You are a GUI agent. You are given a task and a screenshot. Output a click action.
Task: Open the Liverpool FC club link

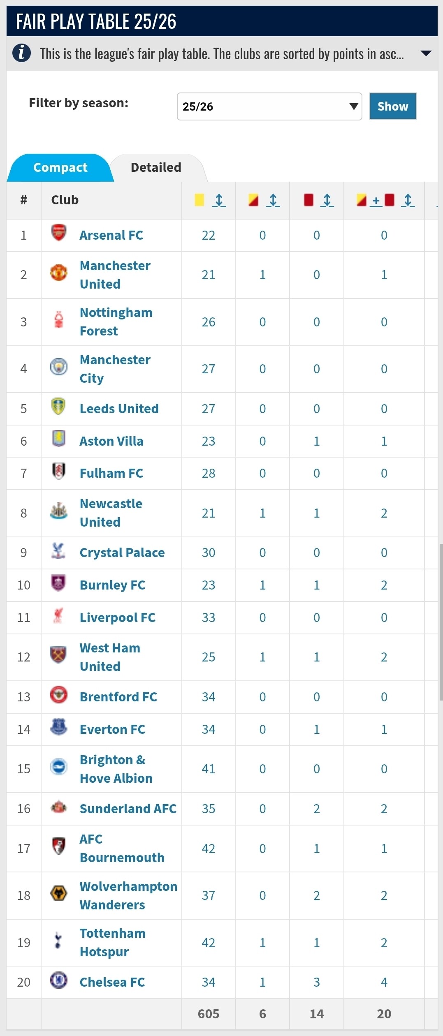pos(118,617)
